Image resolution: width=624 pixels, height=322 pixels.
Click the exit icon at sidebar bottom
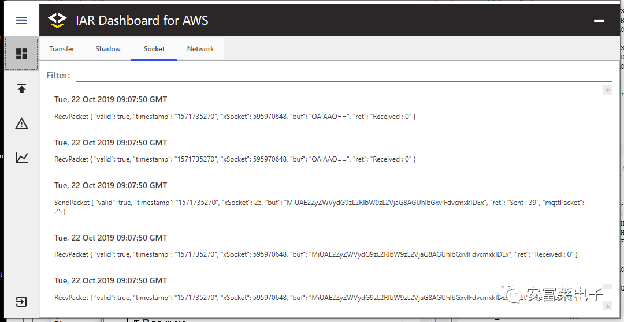(x=21, y=302)
